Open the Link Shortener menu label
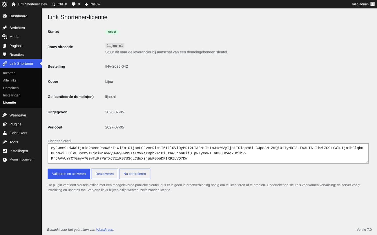Image resolution: width=377 pixels, height=235 pixels. coord(21,64)
